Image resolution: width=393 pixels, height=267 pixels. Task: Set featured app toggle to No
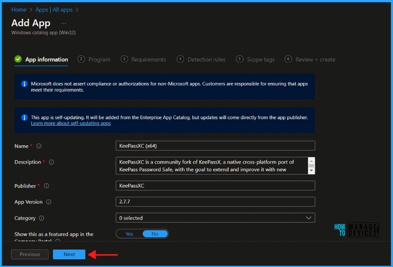point(155,234)
